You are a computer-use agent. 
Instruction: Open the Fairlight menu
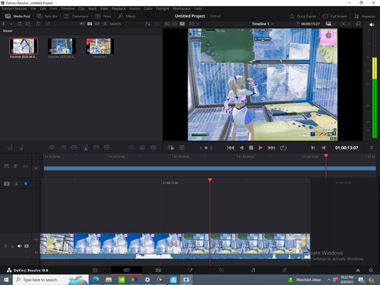(163, 8)
